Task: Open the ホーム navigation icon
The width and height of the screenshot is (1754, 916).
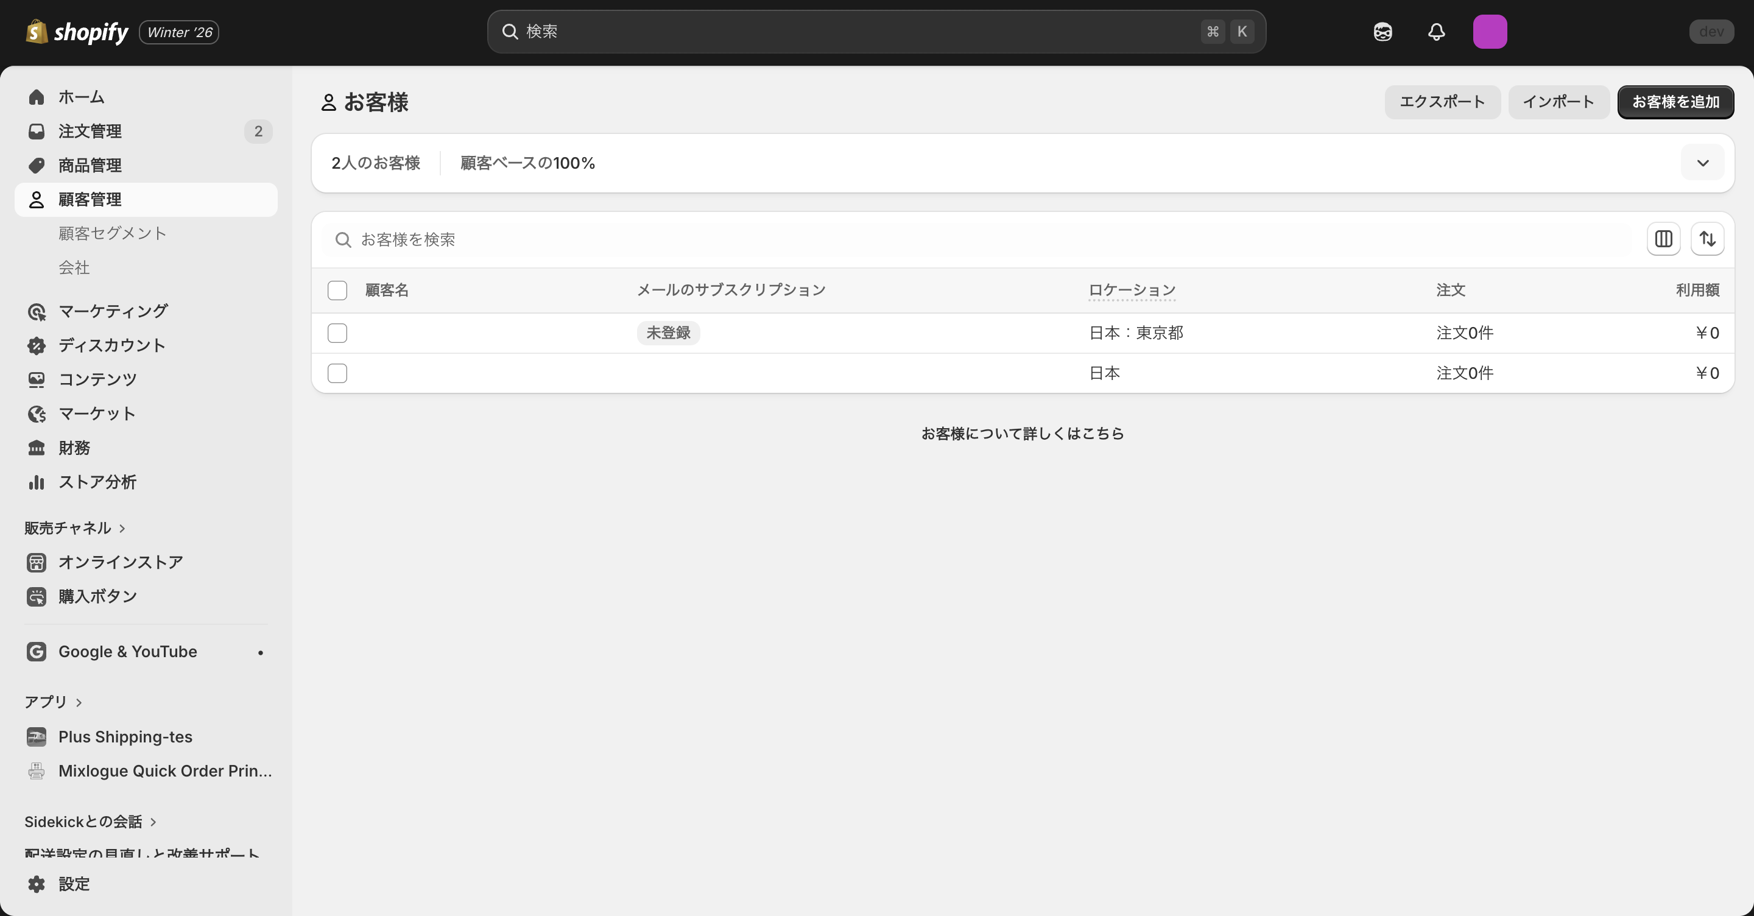Action: click(36, 97)
